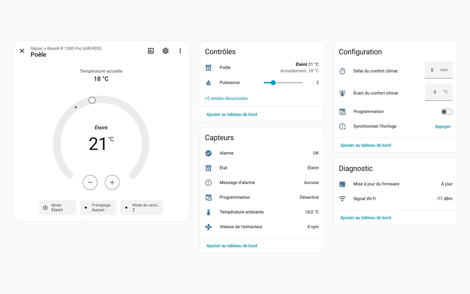Click the Température ambiante thermometer icon

click(209, 212)
